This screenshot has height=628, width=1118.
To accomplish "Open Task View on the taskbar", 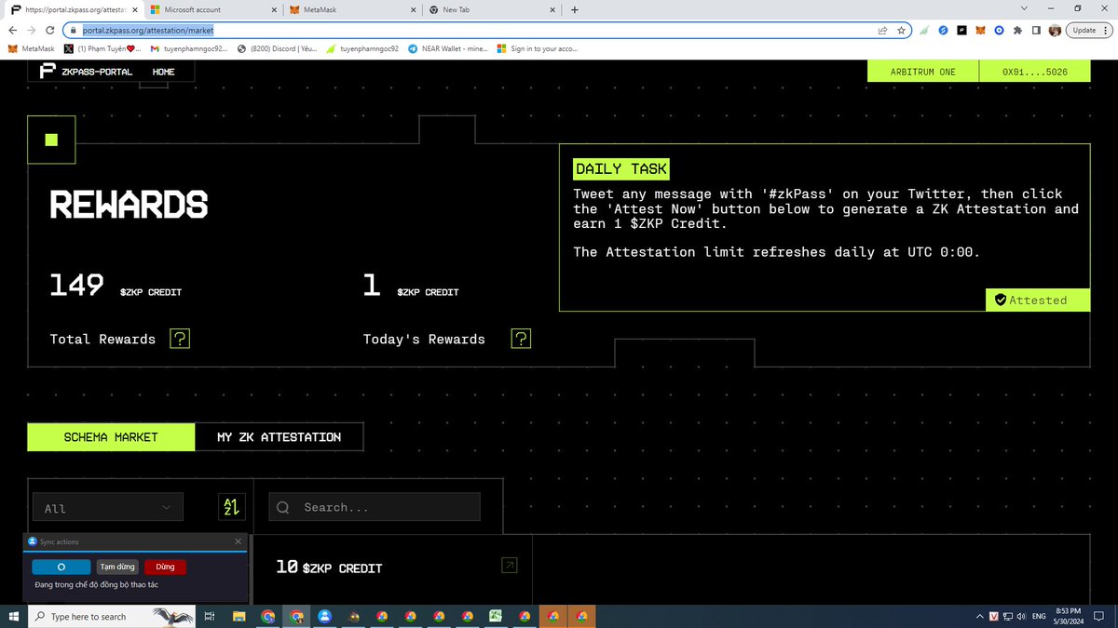I will pos(211,616).
